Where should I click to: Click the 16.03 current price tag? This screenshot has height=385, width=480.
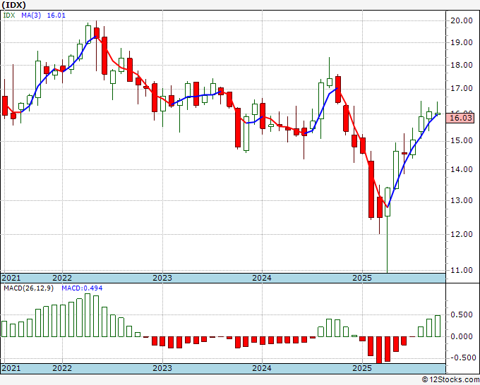(462, 118)
